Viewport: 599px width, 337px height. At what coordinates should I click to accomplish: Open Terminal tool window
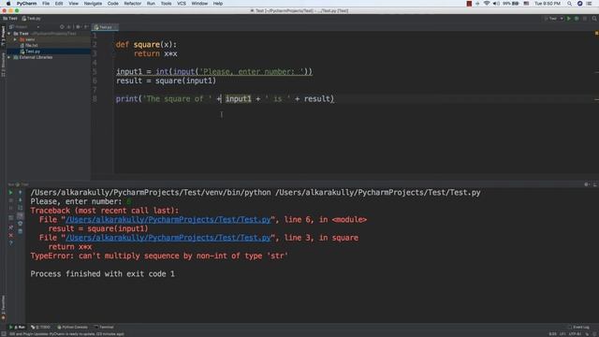104,327
